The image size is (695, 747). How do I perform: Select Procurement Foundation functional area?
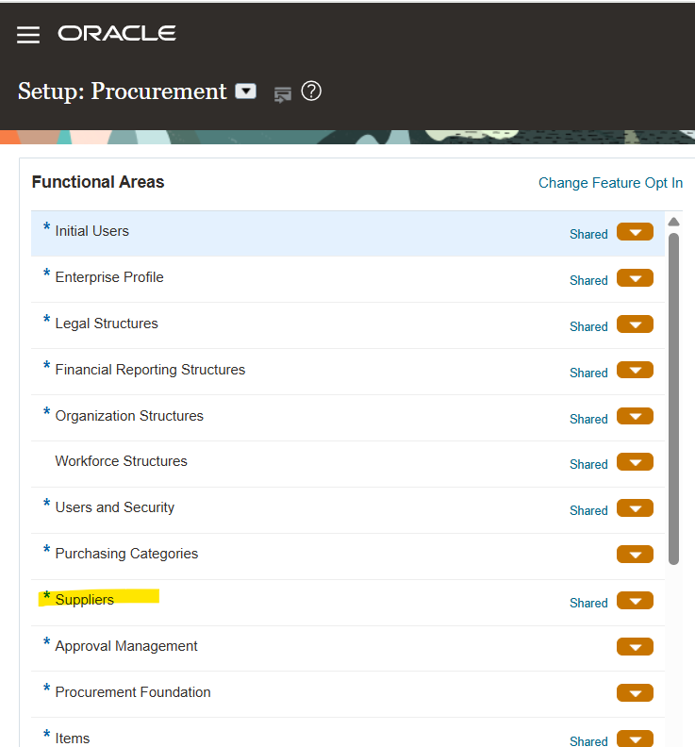pos(133,692)
